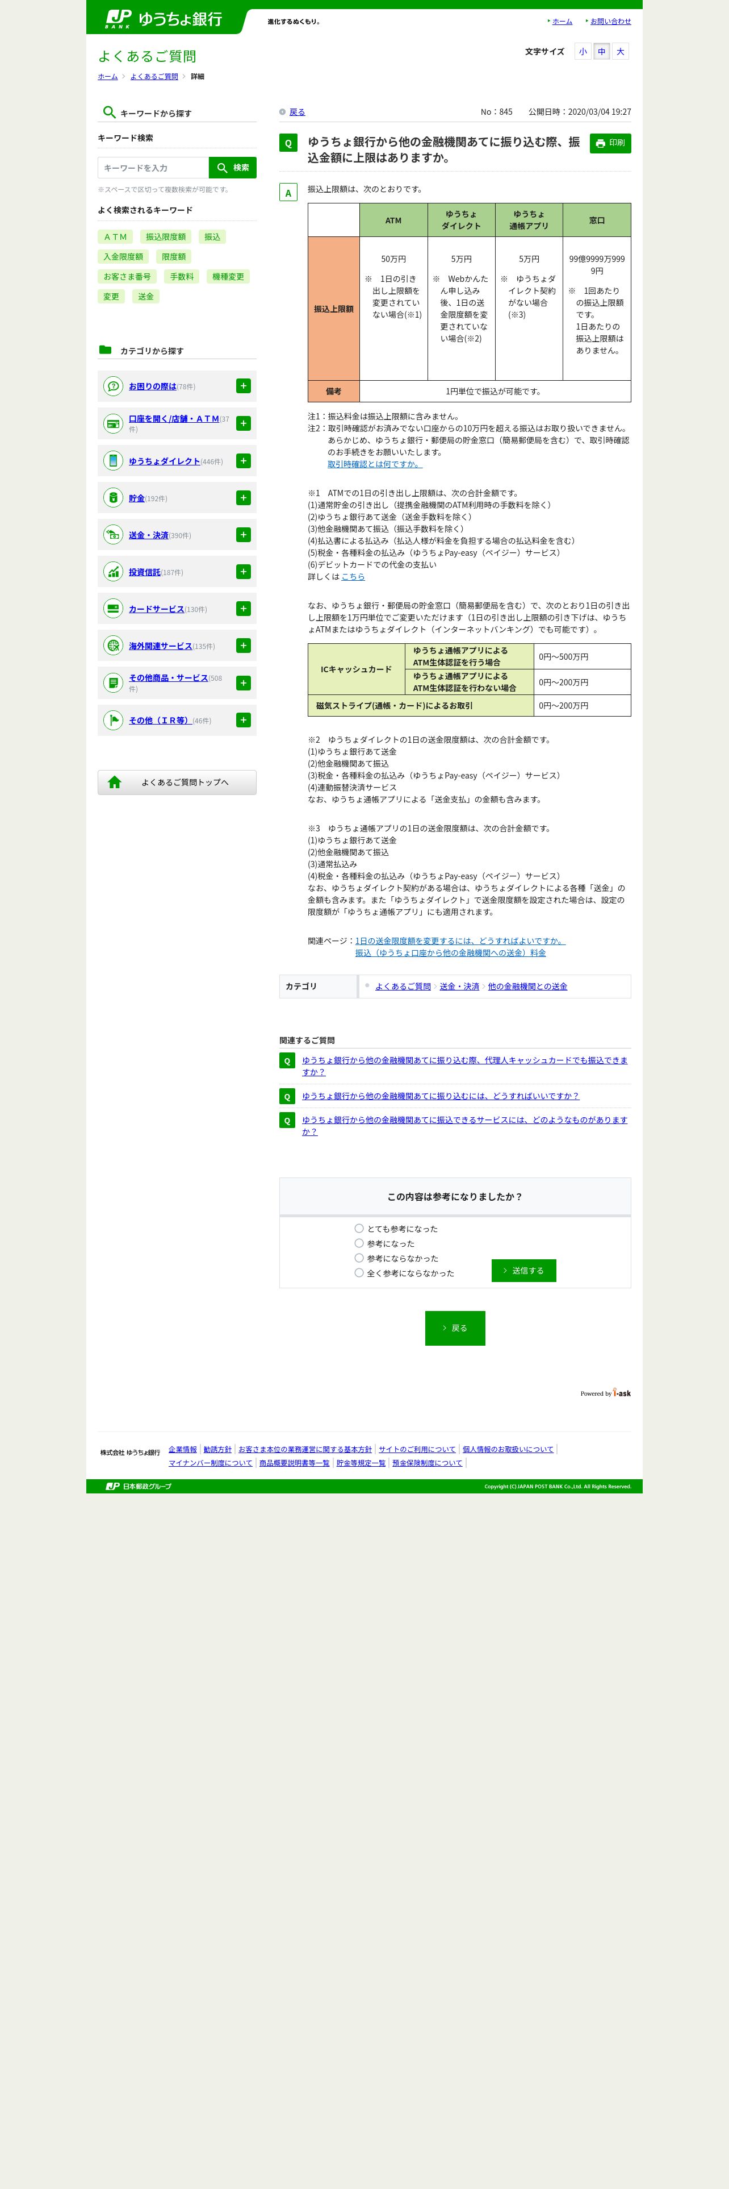
Task: Click the 振込 keyword tag
Action: (x=212, y=236)
